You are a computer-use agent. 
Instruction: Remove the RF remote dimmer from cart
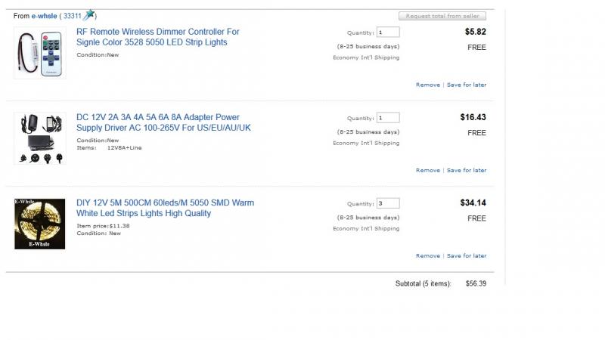click(x=428, y=85)
